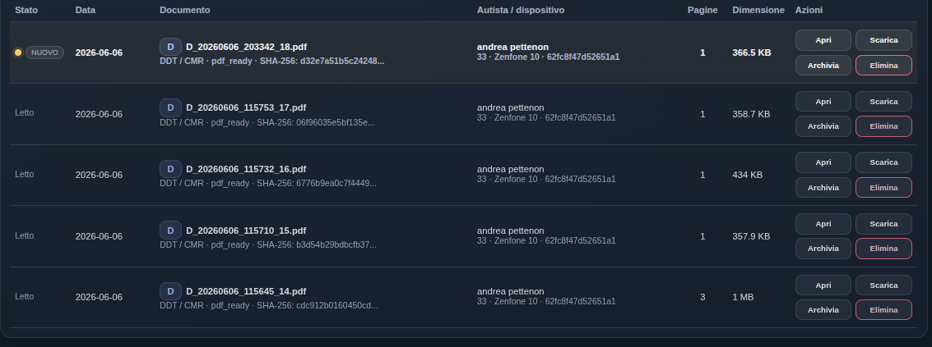Image resolution: width=932 pixels, height=347 pixels.
Task: Select the D icon of D_20260606_115710_15.pdf
Action: pos(170,231)
